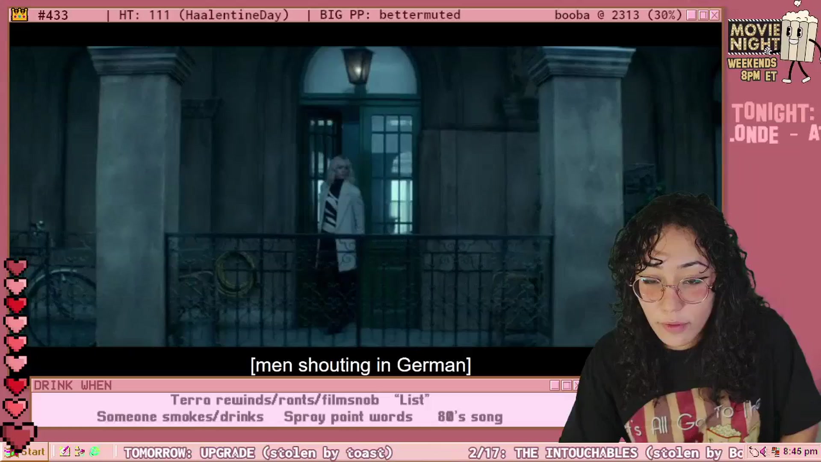Minimize the DRINK WHEN window

pyautogui.click(x=555, y=385)
